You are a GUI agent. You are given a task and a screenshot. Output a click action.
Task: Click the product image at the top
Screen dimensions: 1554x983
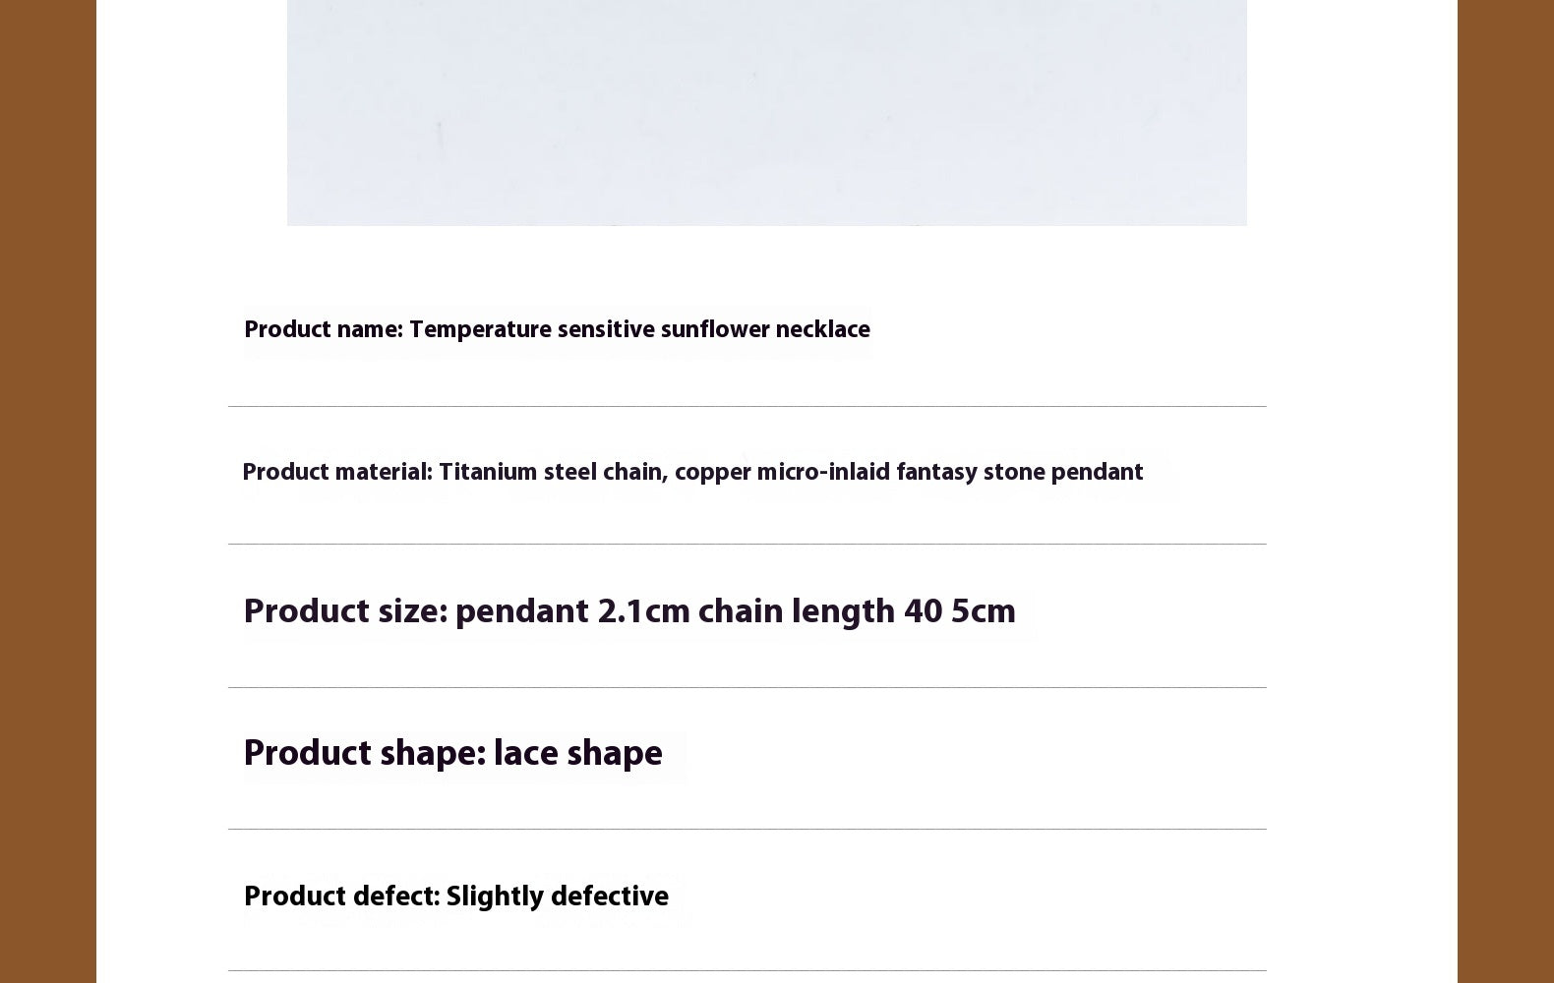(766, 112)
